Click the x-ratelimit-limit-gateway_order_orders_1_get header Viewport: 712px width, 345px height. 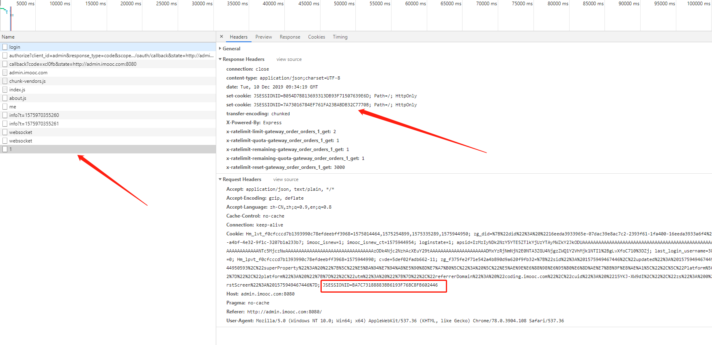281,132
